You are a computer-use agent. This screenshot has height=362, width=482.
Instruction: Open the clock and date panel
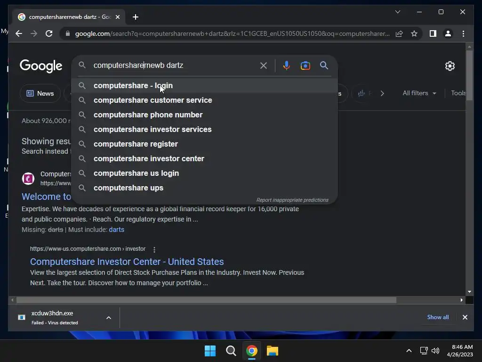point(460,351)
